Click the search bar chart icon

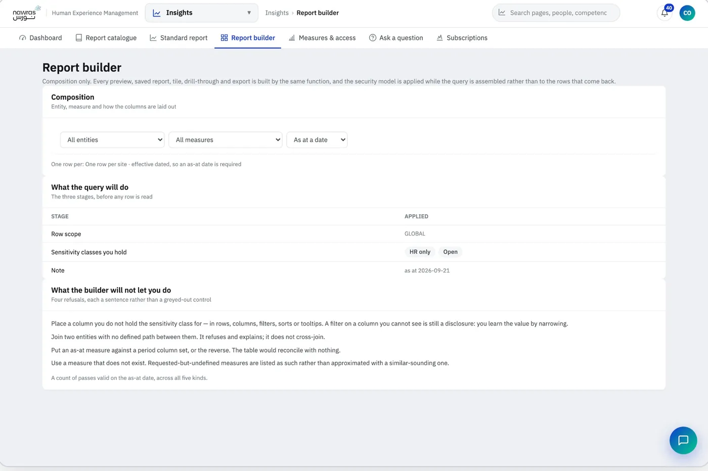coord(502,13)
